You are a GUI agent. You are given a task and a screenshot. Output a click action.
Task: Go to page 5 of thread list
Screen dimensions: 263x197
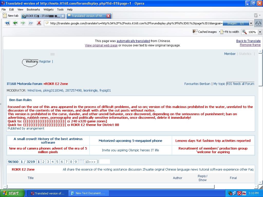point(57,162)
